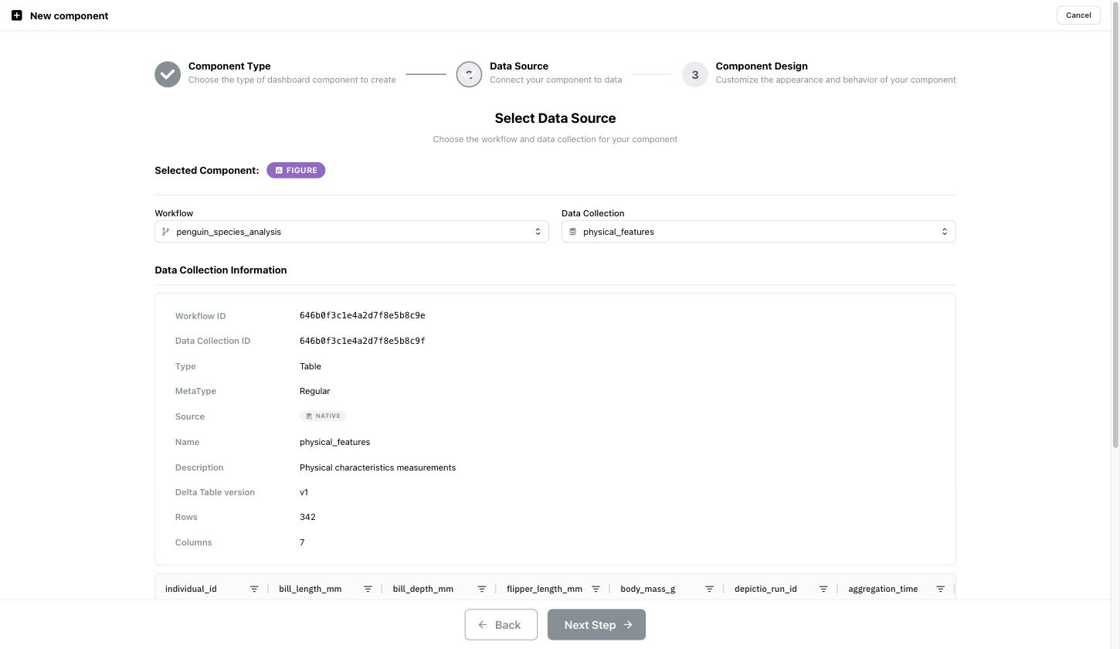Click the Component Design step title
This screenshot has height=649, width=1120.
click(762, 66)
